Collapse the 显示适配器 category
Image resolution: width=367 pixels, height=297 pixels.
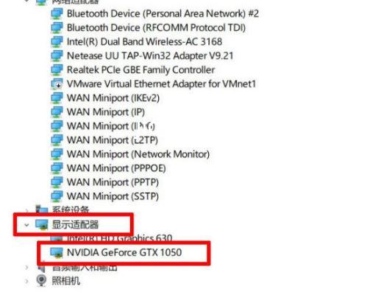point(26,225)
